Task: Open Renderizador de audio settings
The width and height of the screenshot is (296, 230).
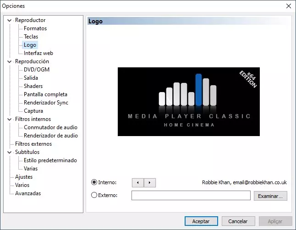Action: tap(51, 136)
